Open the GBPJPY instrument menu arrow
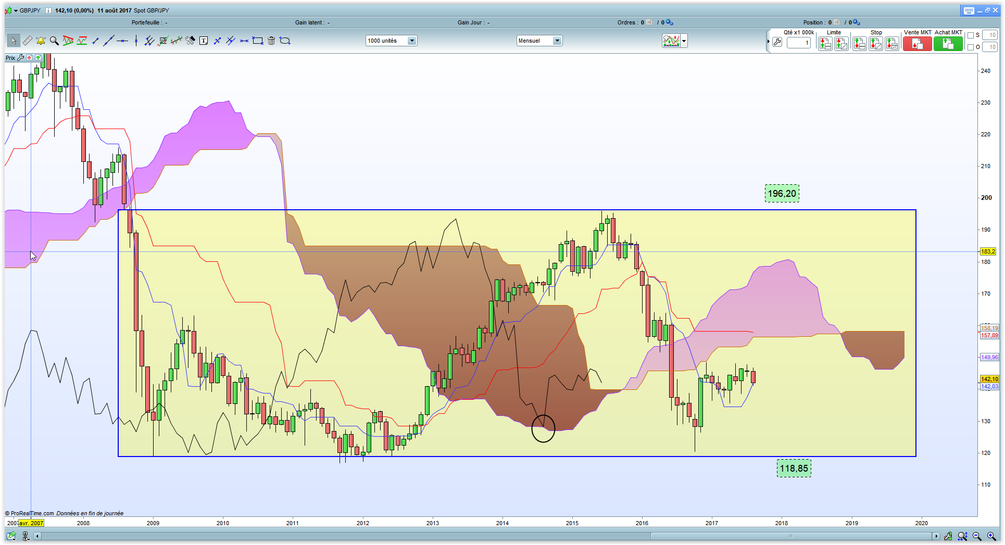Screen dimensions: 1005x545 click(x=16, y=10)
